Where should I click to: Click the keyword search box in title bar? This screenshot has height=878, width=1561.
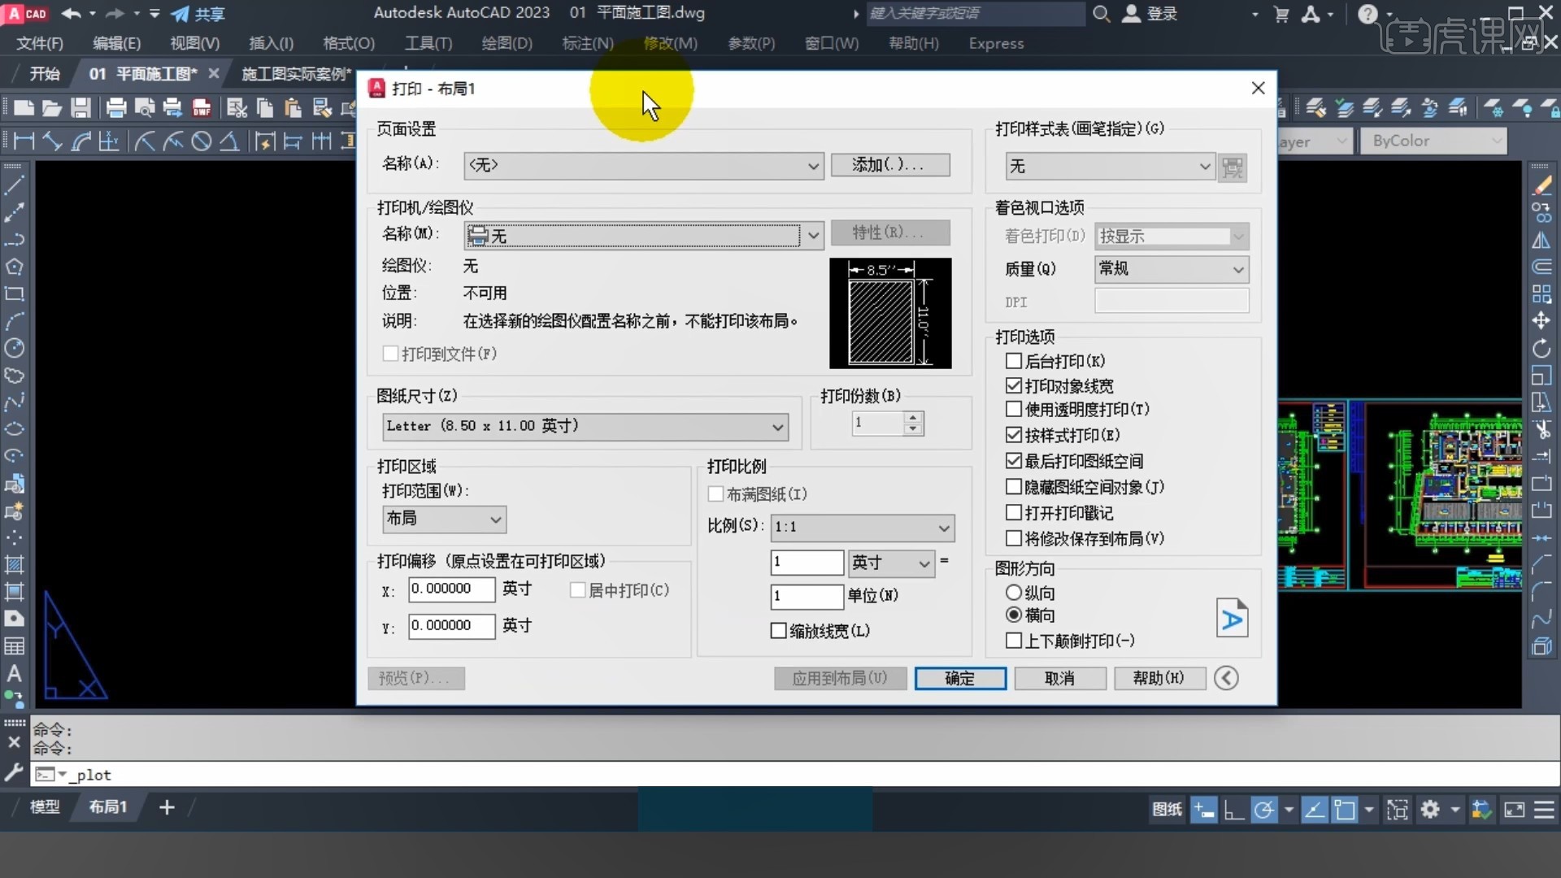coord(975,14)
